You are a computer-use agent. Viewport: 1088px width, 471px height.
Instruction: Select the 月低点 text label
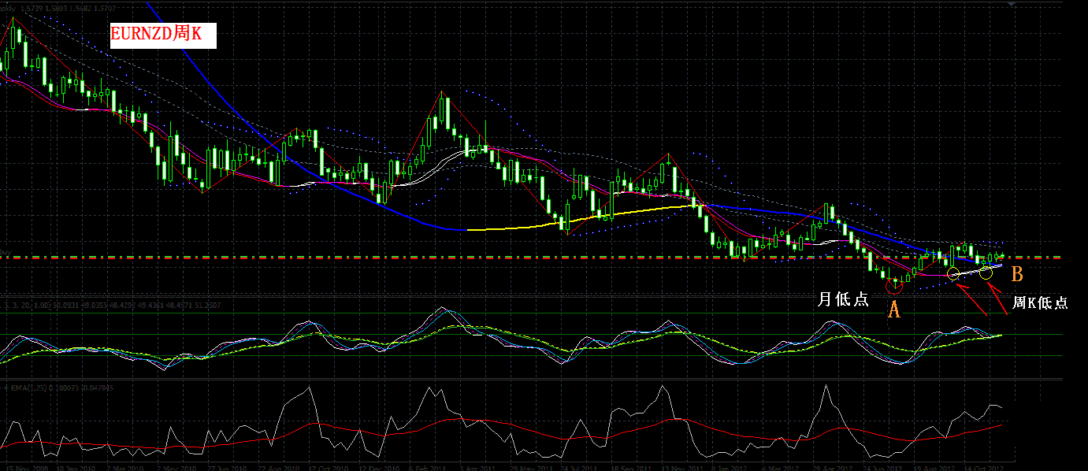[x=843, y=299]
